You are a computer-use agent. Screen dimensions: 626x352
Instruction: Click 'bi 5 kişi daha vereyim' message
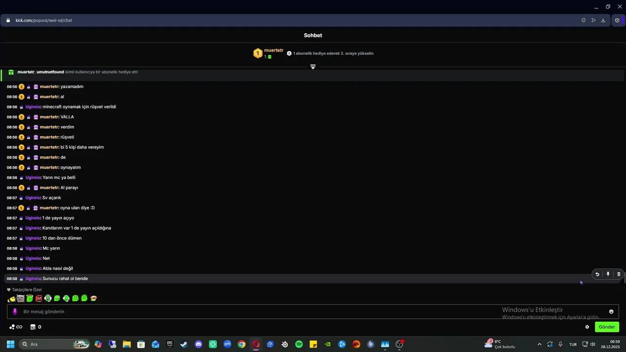tap(82, 147)
